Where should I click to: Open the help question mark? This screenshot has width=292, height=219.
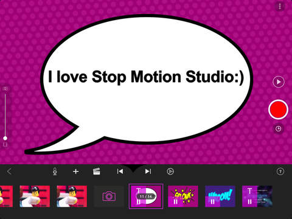point(280,172)
